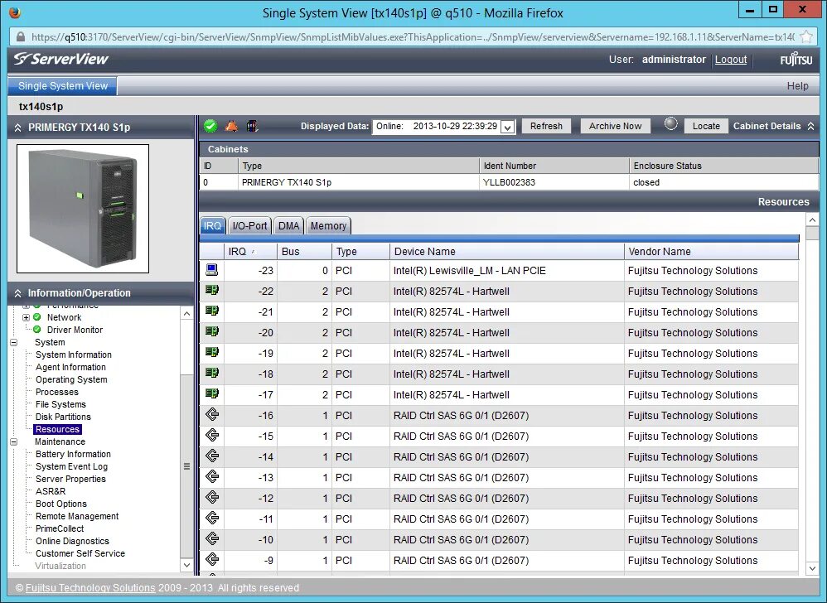Click the RAID controller icon in IRQ -11 row
The image size is (827, 603).
click(212, 518)
